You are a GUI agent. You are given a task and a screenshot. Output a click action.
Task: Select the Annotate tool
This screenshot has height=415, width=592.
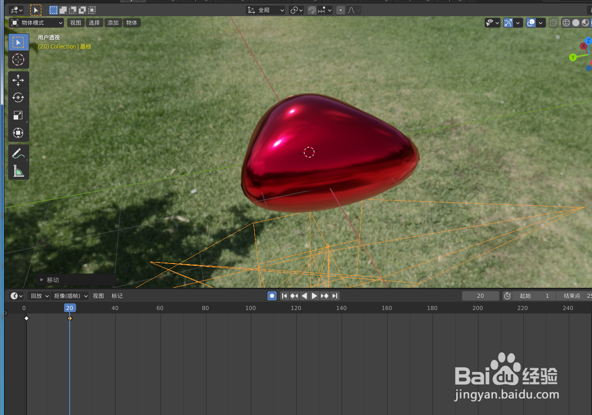(18, 153)
